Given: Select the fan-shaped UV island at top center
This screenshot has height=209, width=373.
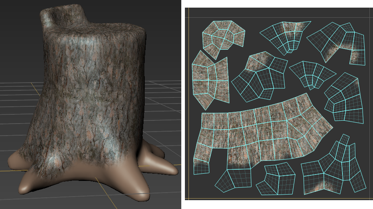Looking at the screenshot, I should pos(287,37).
